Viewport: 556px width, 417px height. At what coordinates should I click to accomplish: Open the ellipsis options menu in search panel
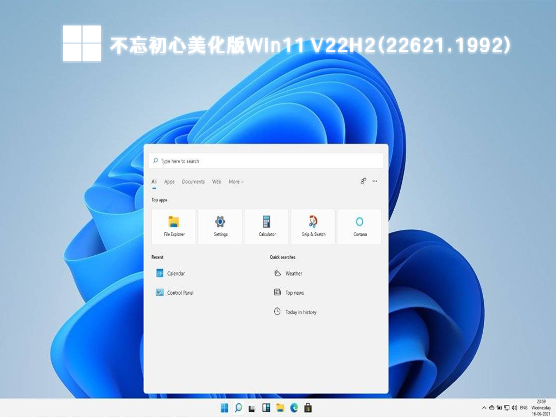(375, 181)
